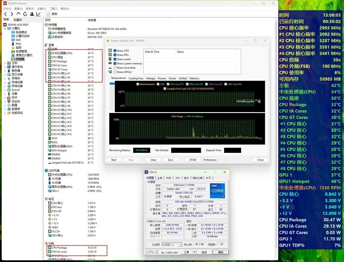The width and height of the screenshot is (344, 262).
Task: Click the Start button in Stability Test
Action: click(x=114, y=160)
